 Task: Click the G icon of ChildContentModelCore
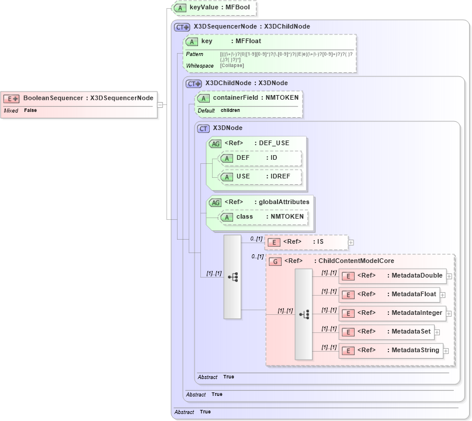[x=275, y=261]
